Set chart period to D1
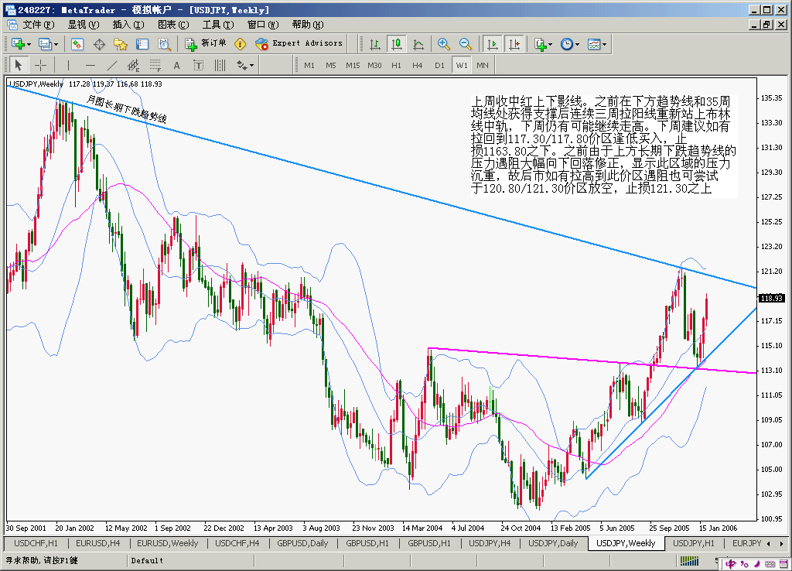 coord(439,65)
